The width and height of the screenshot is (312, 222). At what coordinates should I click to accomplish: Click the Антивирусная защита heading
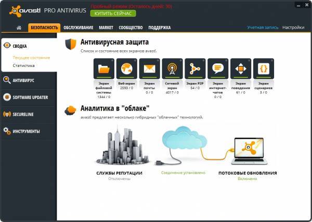[x=114, y=42]
